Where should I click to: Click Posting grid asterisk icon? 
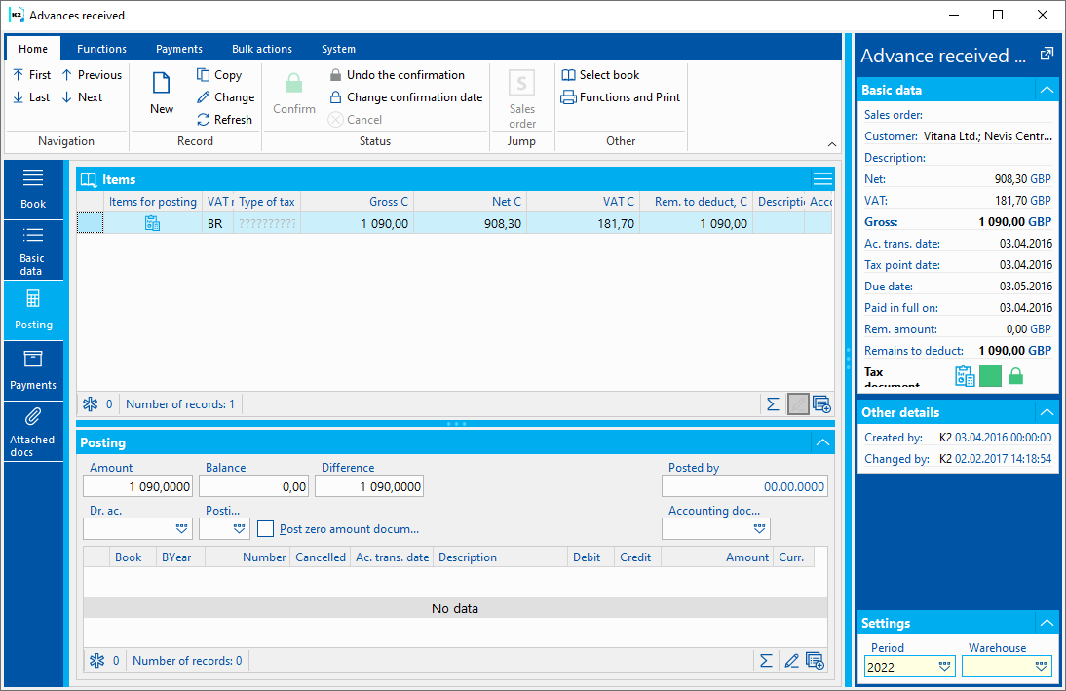[97, 661]
